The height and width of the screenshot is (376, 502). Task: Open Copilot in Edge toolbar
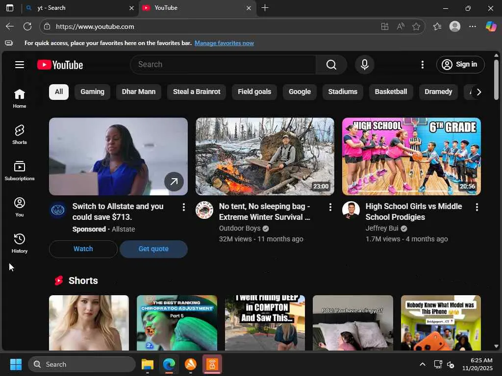pyautogui.click(x=491, y=26)
